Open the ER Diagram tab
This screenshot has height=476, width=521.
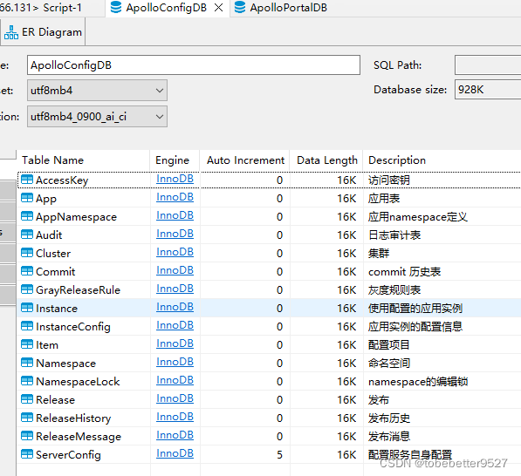43,32
